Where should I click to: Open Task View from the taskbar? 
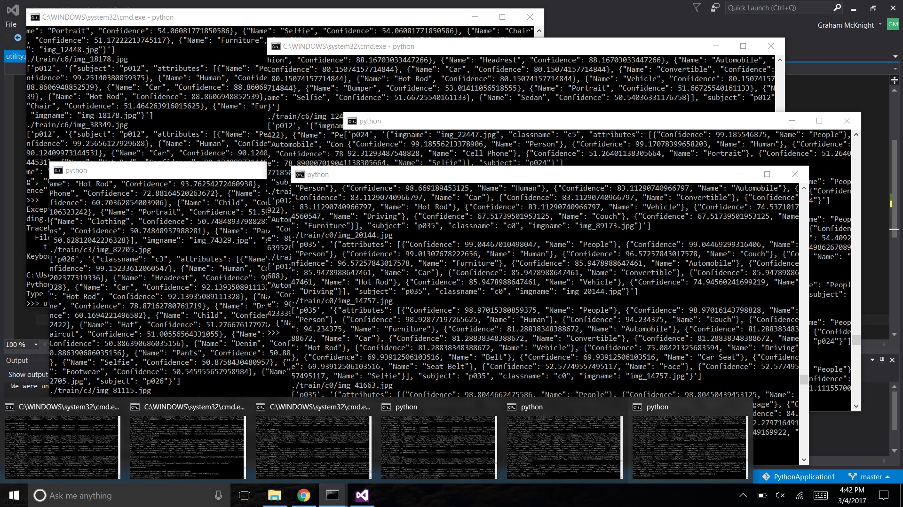click(x=245, y=495)
